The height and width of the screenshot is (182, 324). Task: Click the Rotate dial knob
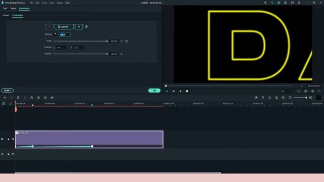coord(55,34)
